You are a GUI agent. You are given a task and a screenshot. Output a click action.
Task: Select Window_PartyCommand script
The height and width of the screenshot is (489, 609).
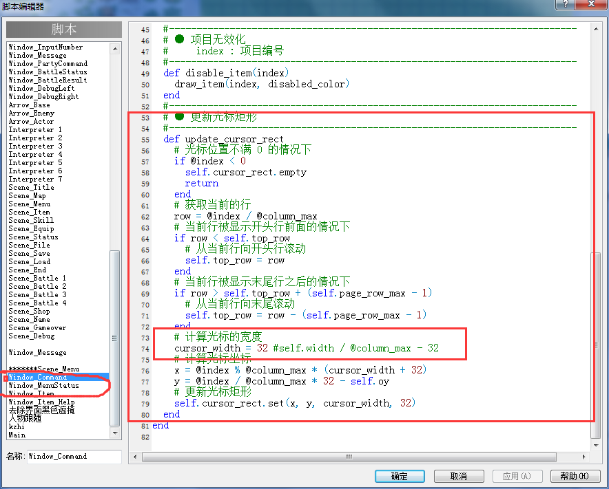pos(48,63)
